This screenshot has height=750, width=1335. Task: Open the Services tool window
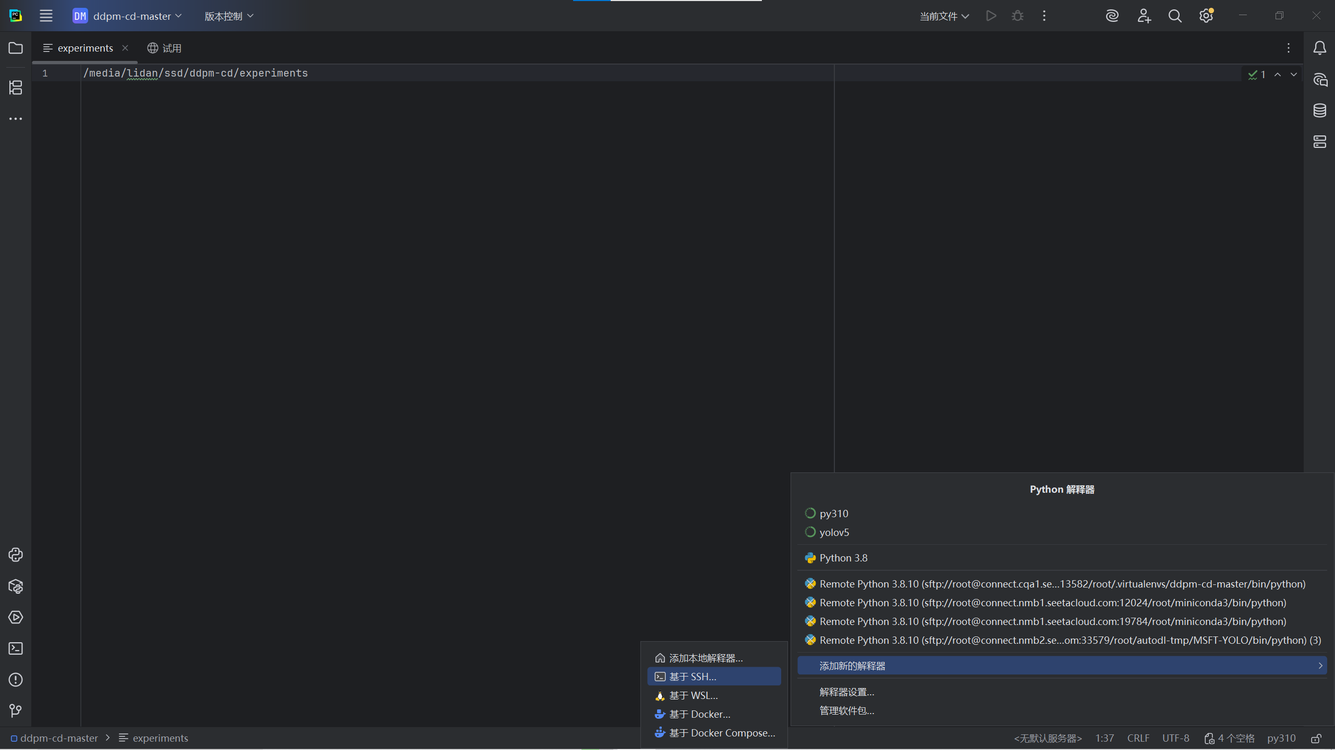point(16,617)
